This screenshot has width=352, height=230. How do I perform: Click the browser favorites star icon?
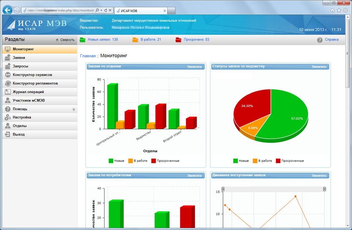point(339,10)
